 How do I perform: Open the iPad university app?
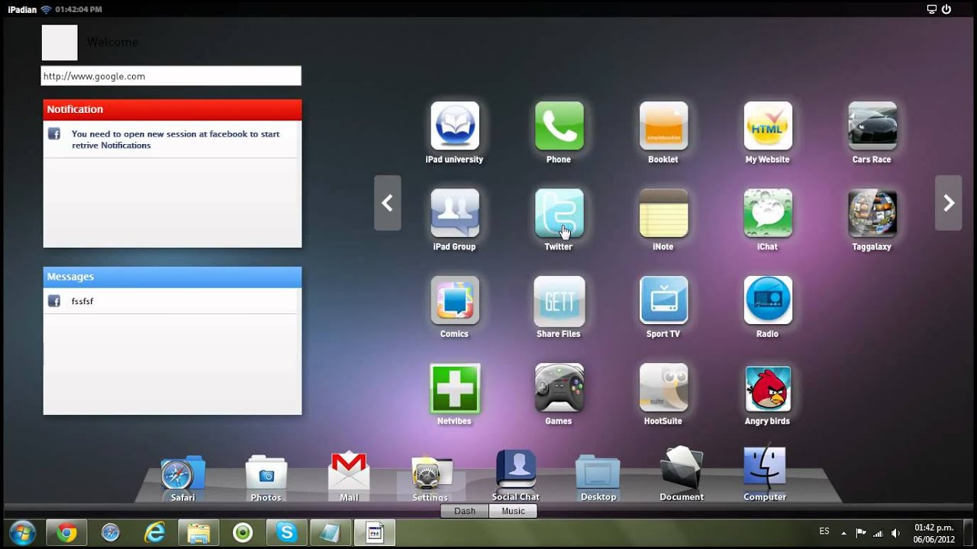coord(455,126)
